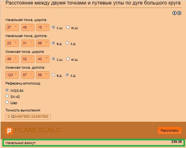Select ю.ш. for end point latitude
This screenshot has height=148, width=186.
pyautogui.click(x=68, y=59)
